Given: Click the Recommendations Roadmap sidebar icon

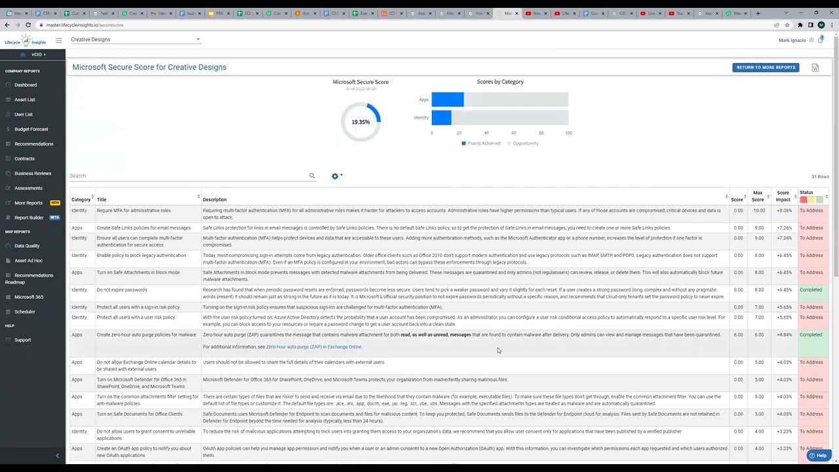Looking at the screenshot, I should 8,275.
